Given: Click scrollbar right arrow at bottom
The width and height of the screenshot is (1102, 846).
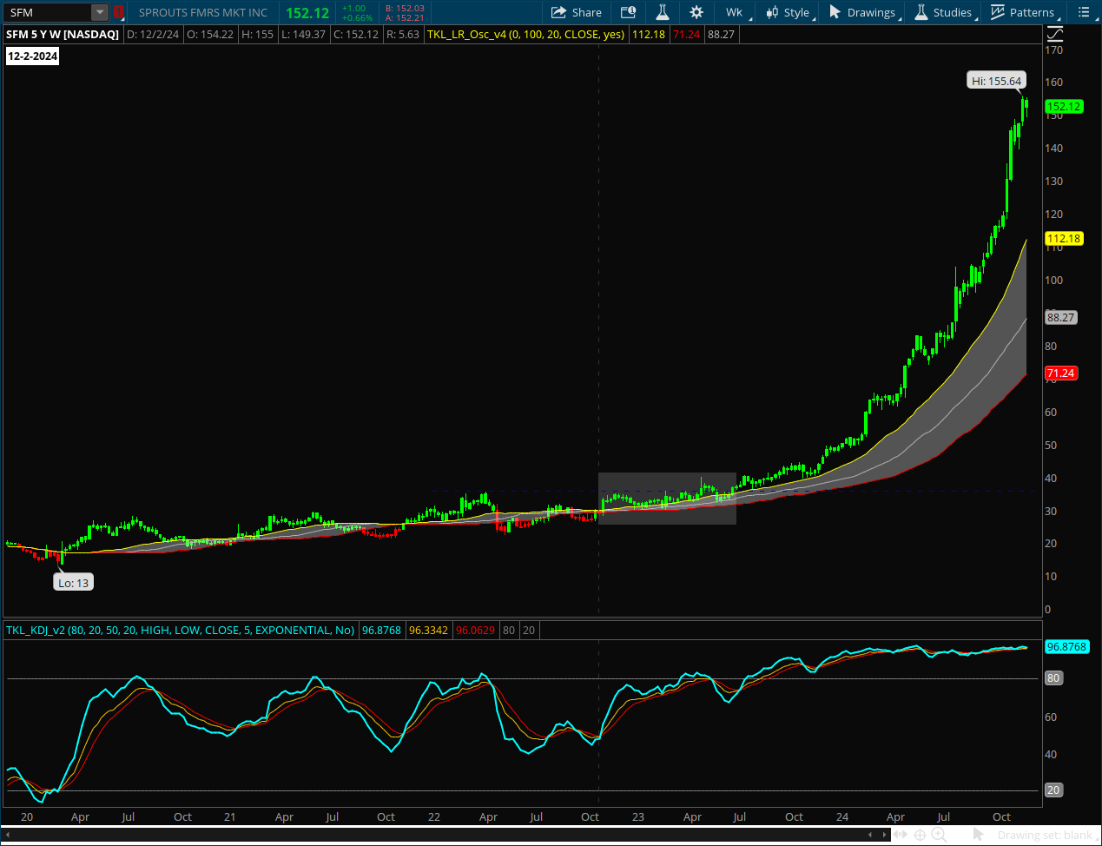Looking at the screenshot, I should point(885,835).
